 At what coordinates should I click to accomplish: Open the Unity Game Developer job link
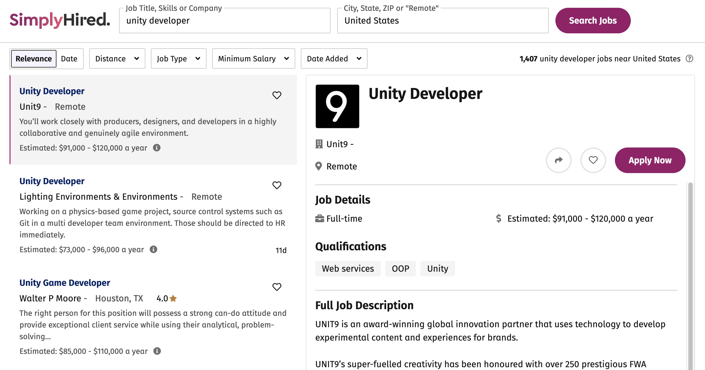tap(64, 282)
